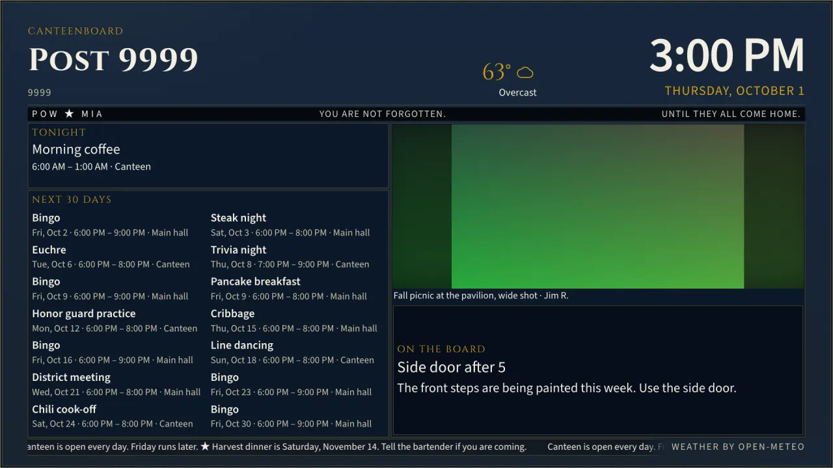The height and width of the screenshot is (468, 833).
Task: Select the Post 9999 title
Action: click(113, 60)
